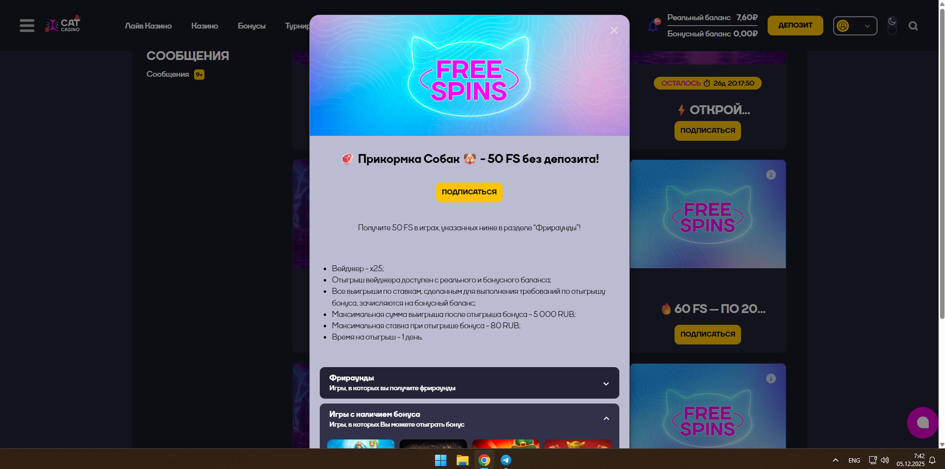Open the first bonus game thumbnail
Screen dimensions: 945x469
(x=361, y=444)
